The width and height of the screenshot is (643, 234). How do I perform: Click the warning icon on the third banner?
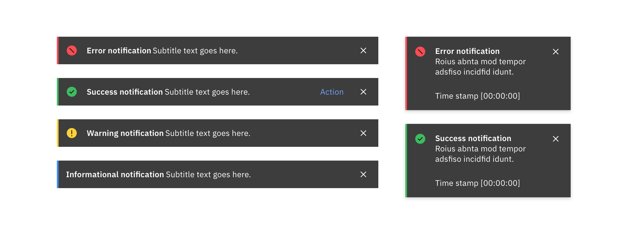pyautogui.click(x=72, y=133)
